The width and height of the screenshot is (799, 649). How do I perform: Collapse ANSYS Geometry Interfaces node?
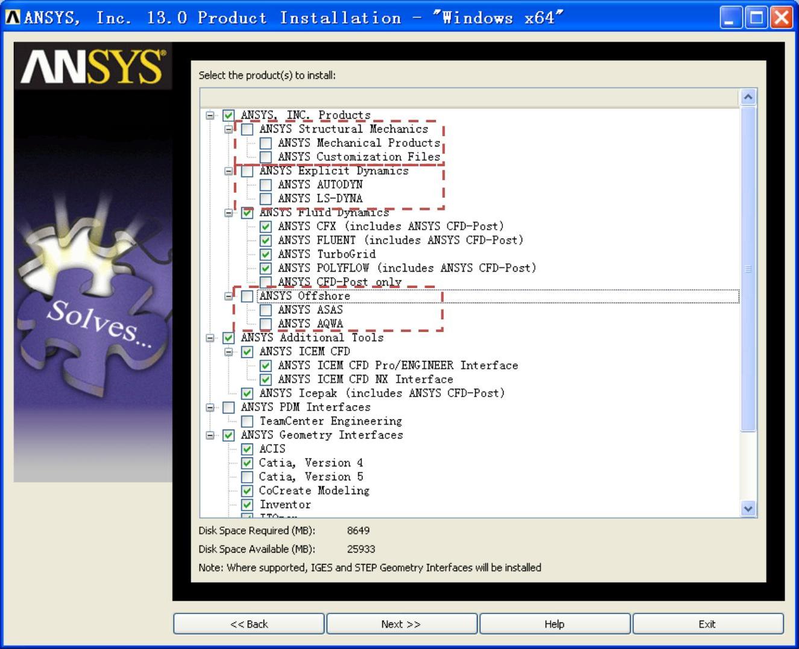[210, 435]
